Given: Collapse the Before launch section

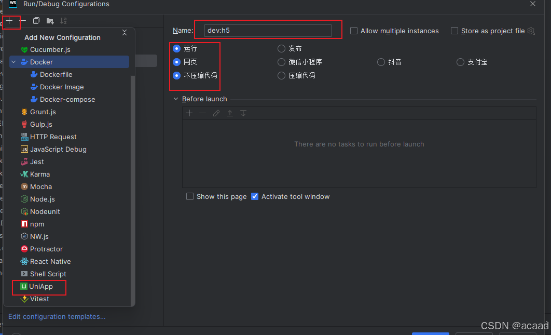Looking at the screenshot, I should tap(176, 99).
